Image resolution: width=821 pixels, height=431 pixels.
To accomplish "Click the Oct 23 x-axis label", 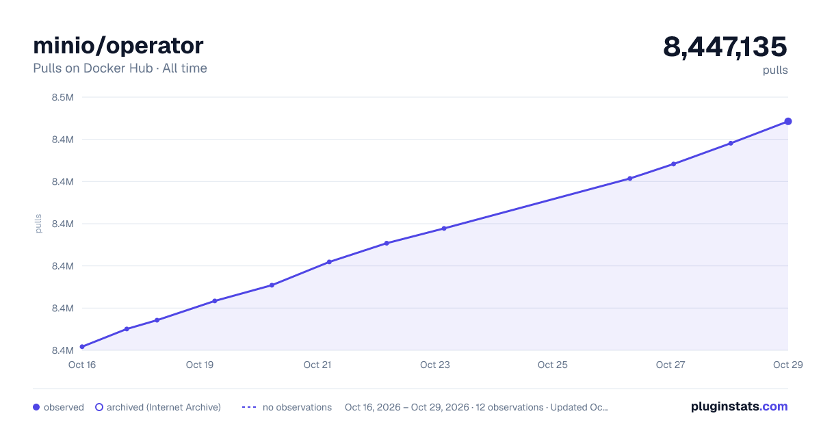I will 435,365.
